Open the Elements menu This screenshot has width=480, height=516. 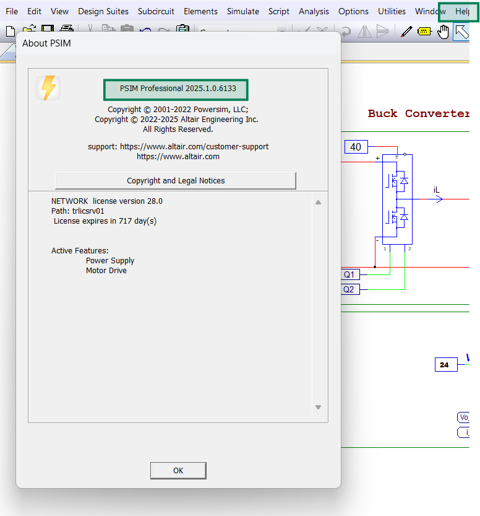point(200,12)
